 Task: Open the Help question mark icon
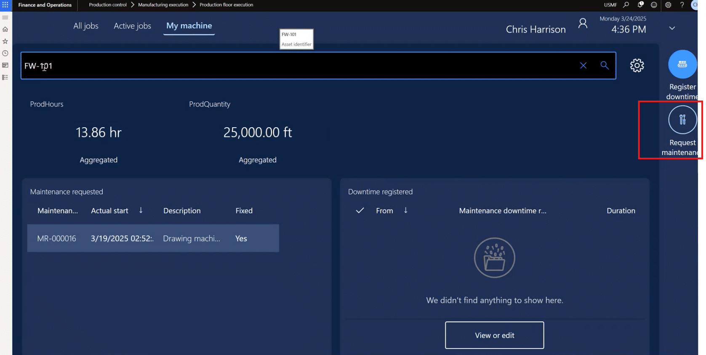pyautogui.click(x=682, y=5)
